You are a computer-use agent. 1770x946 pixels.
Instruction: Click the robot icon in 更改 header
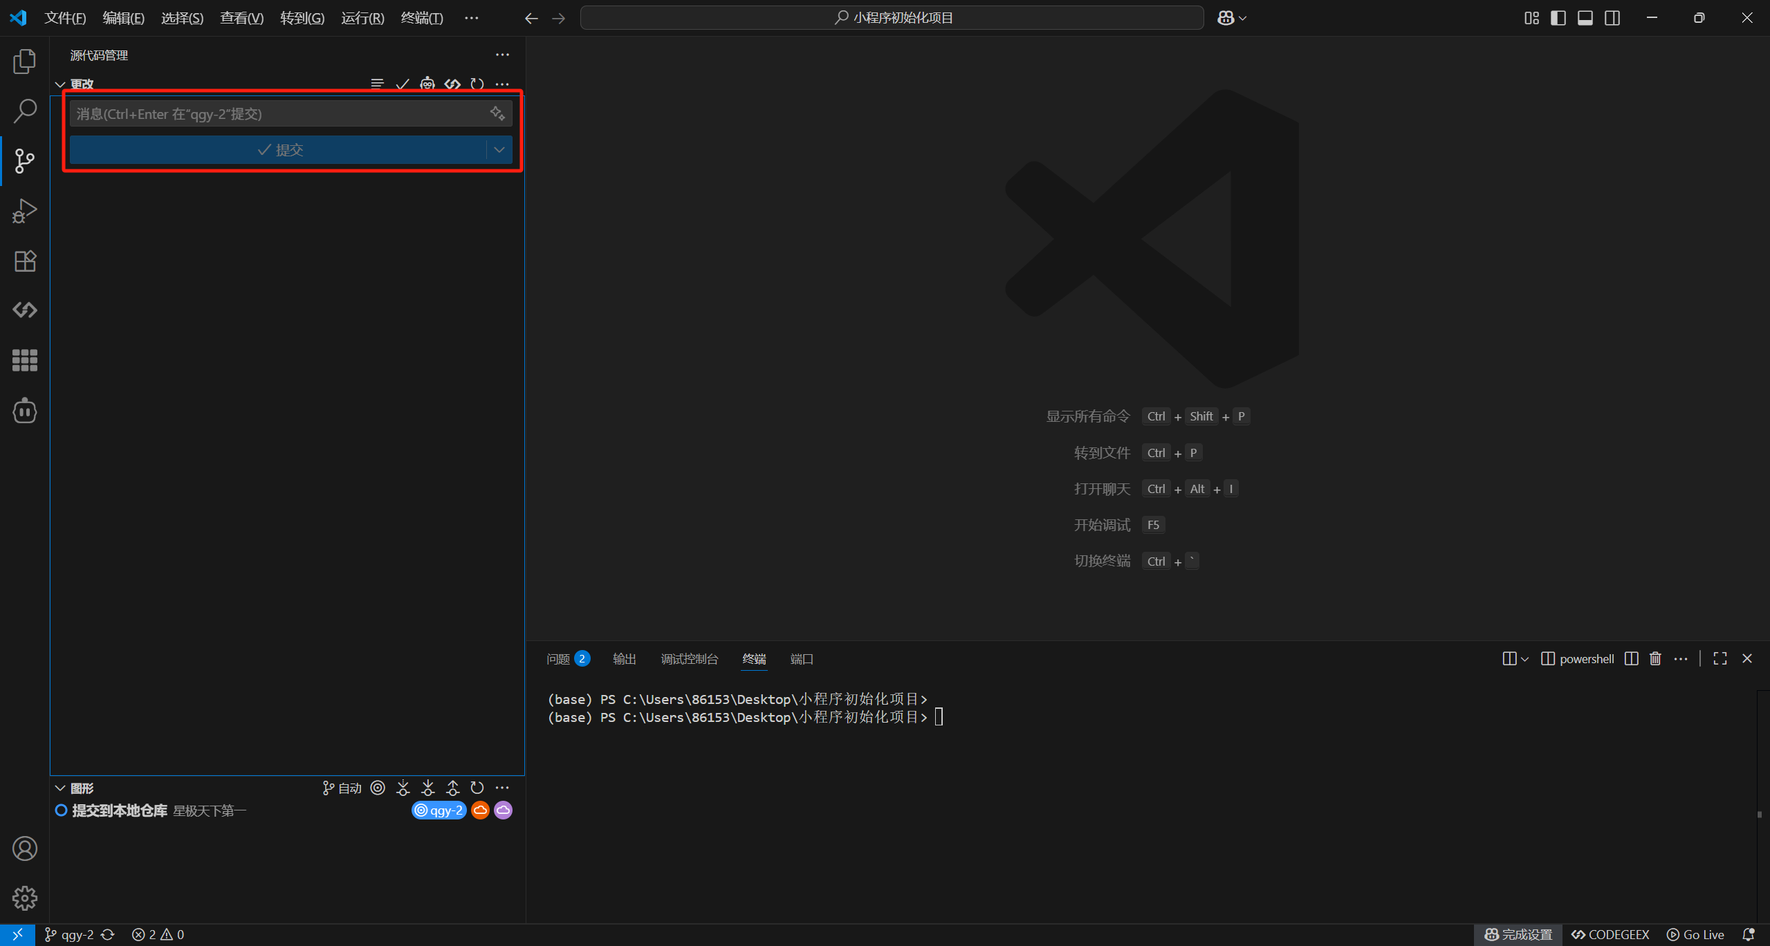[427, 84]
